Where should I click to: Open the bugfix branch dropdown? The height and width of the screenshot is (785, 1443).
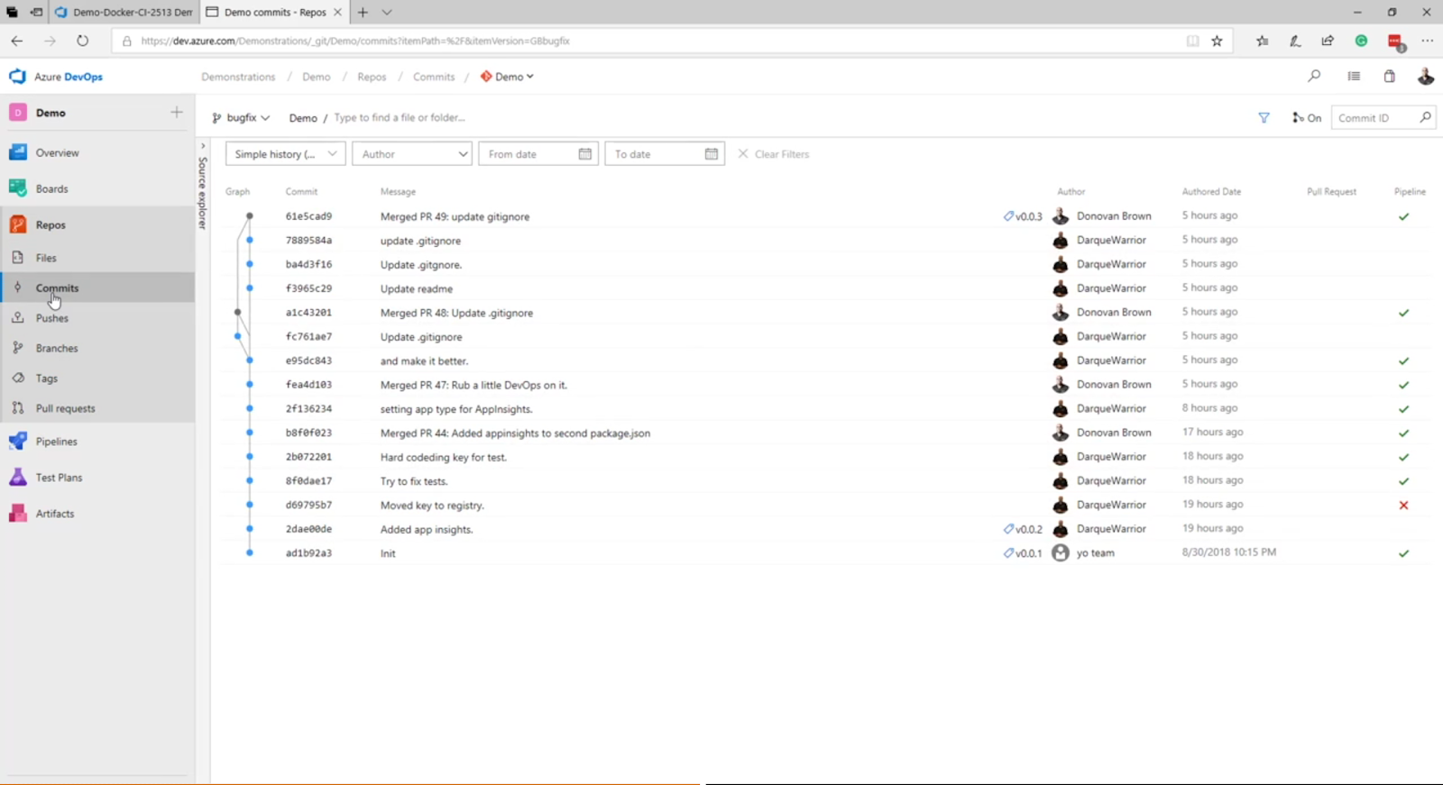[241, 118]
